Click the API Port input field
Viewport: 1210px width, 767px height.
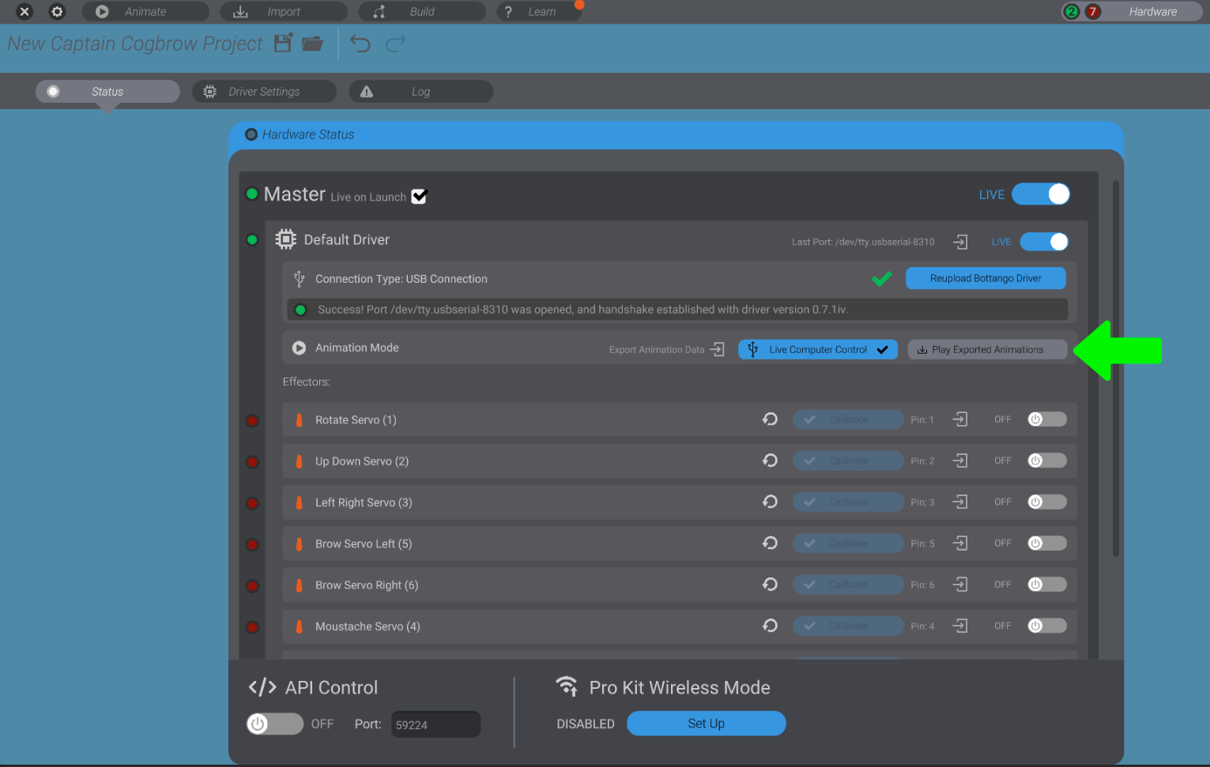[435, 724]
